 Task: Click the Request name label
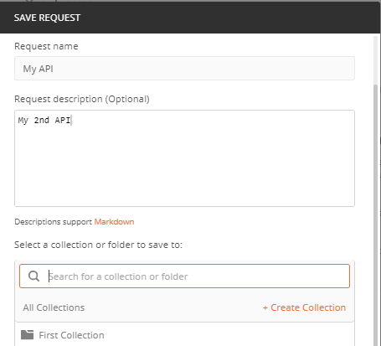pyautogui.click(x=46, y=46)
